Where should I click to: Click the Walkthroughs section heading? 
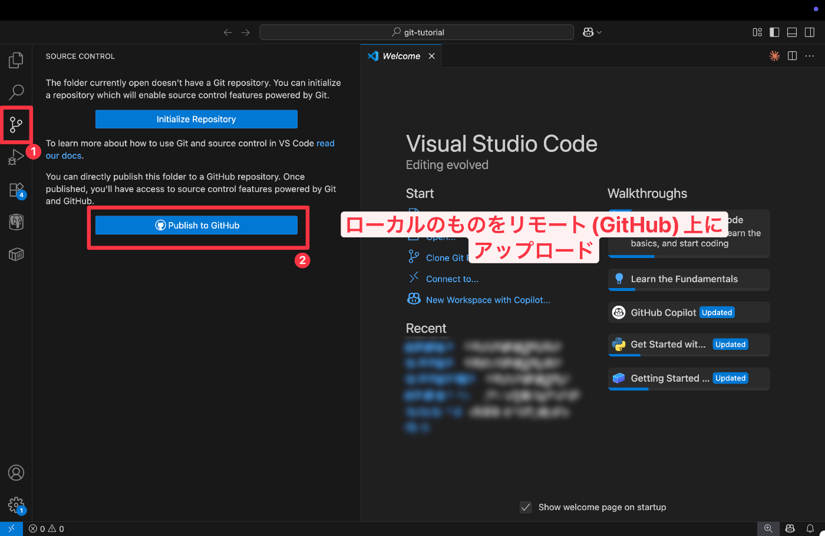[647, 193]
